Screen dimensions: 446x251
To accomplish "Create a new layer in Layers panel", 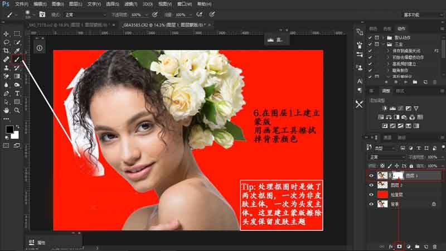I will 426,247.
